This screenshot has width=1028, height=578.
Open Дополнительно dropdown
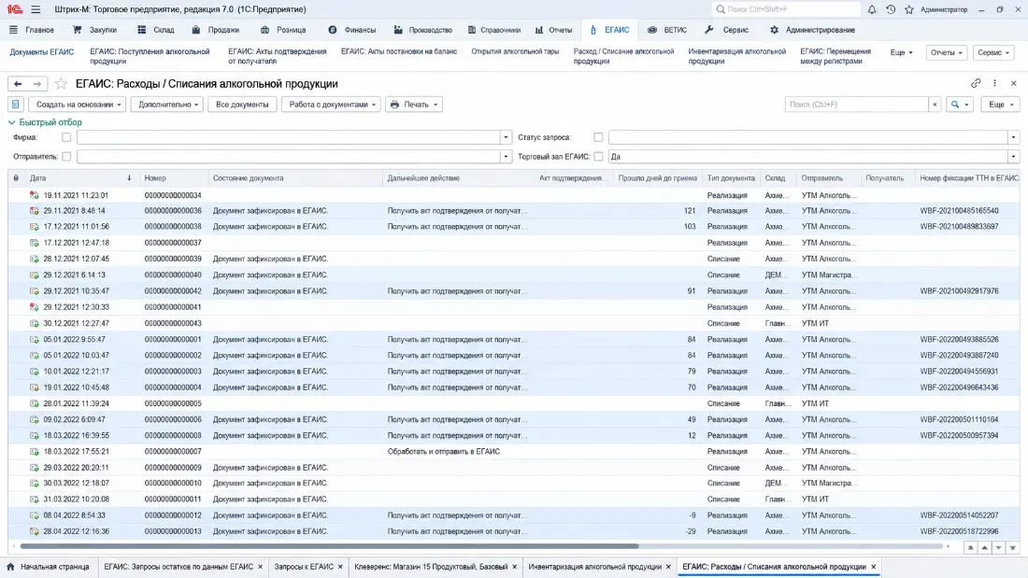pyautogui.click(x=168, y=105)
